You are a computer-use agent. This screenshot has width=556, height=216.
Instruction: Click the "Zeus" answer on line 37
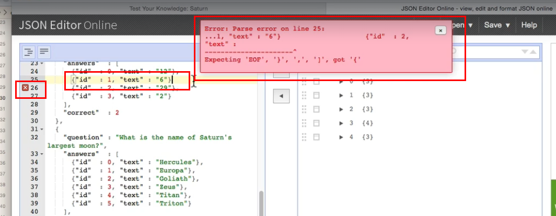[169, 187]
